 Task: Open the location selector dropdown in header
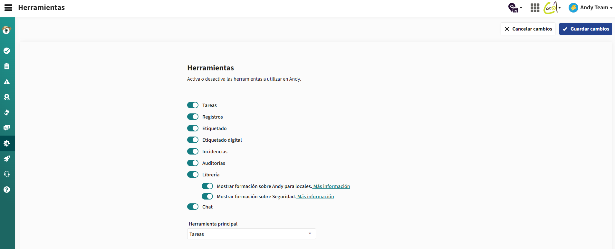coord(515,8)
